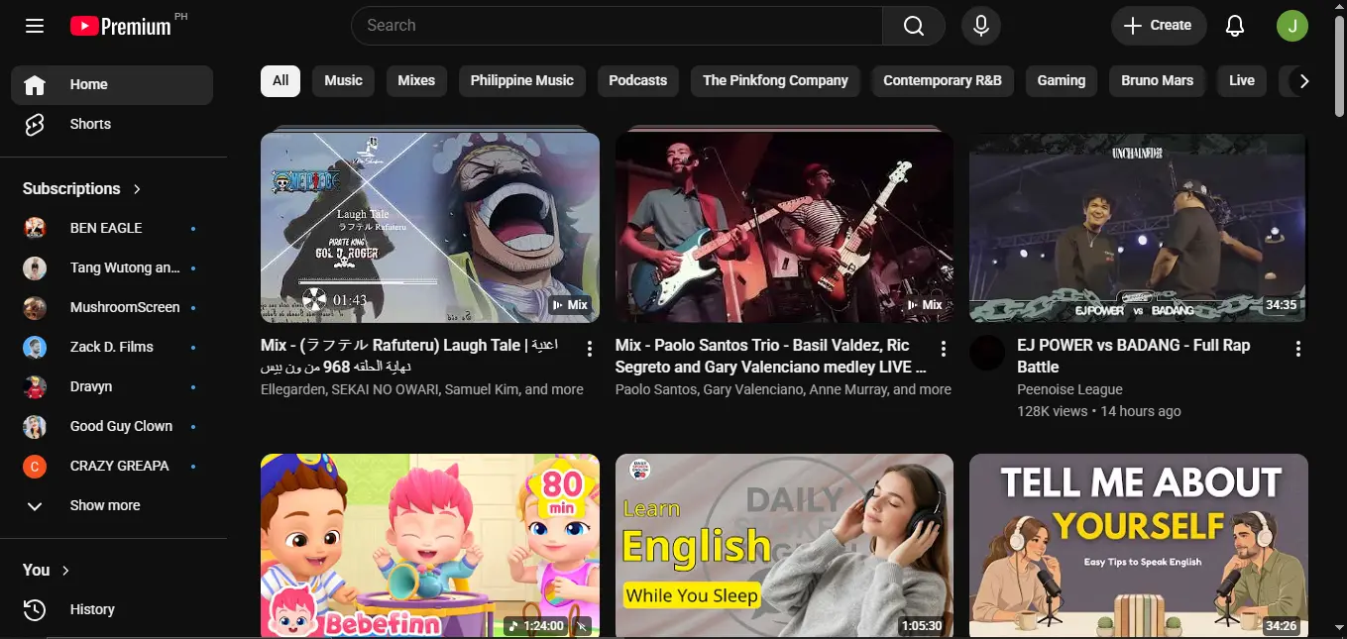
Task: Open the hamburger guide menu
Action: pos(35,26)
